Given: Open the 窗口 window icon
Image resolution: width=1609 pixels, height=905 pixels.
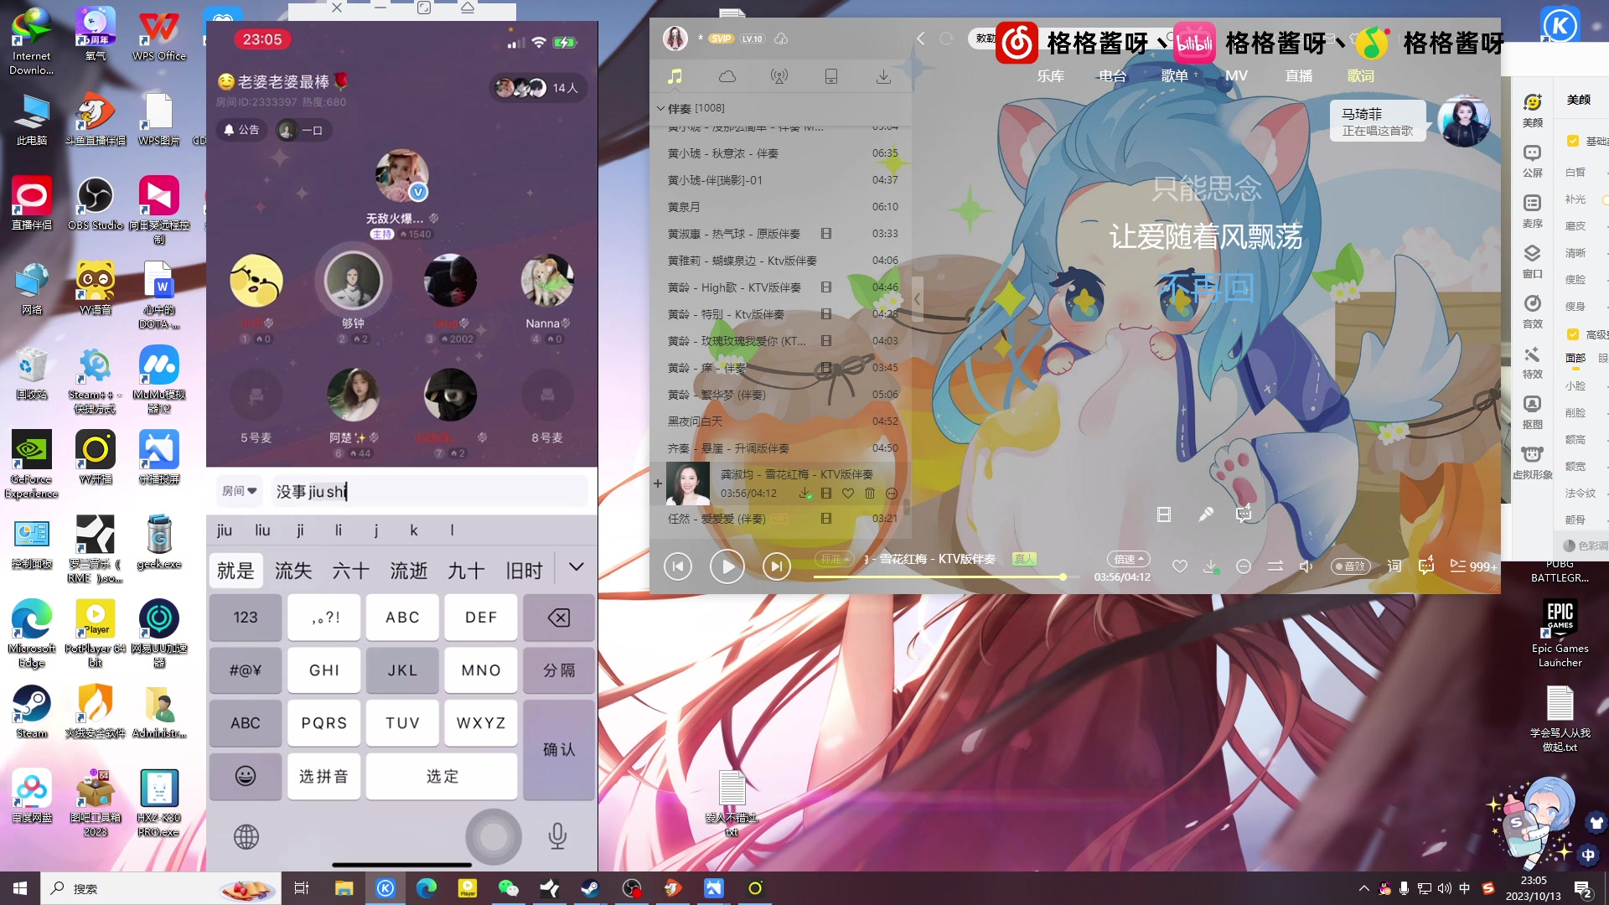Looking at the screenshot, I should (x=1532, y=261).
